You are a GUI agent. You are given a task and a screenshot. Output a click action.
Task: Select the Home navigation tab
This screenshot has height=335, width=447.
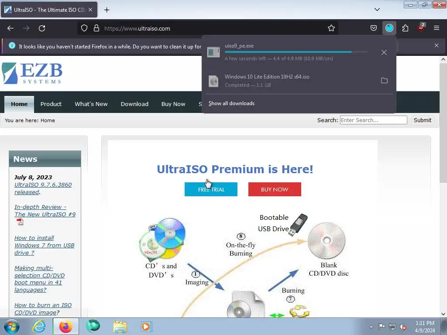tap(19, 104)
